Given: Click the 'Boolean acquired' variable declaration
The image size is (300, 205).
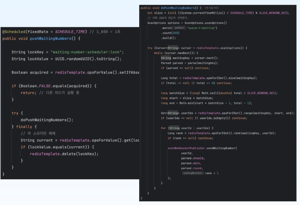Looking at the screenshot, I should pyautogui.click(x=30, y=72).
